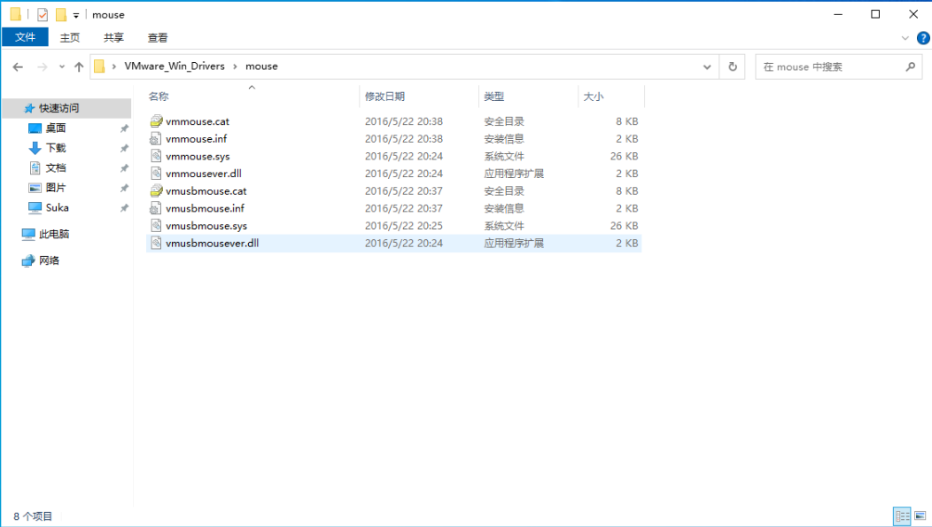Open the 主页 ribbon tab

click(69, 37)
